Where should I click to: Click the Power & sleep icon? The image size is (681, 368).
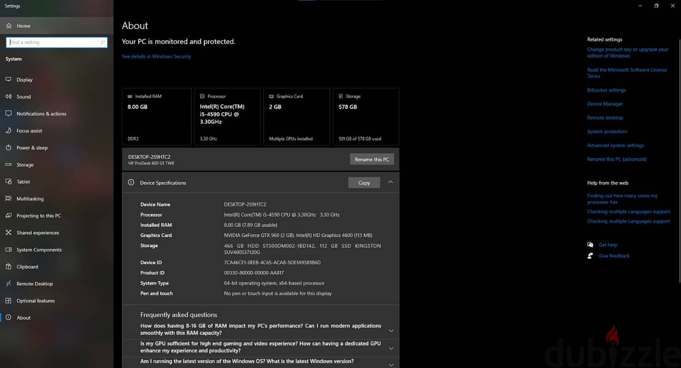(8, 148)
